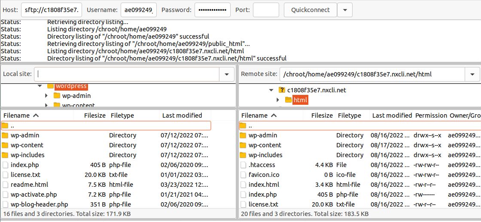Select the local wp-content directory row
Image resolution: width=481 pixels, height=222 pixels.
click(x=106, y=145)
